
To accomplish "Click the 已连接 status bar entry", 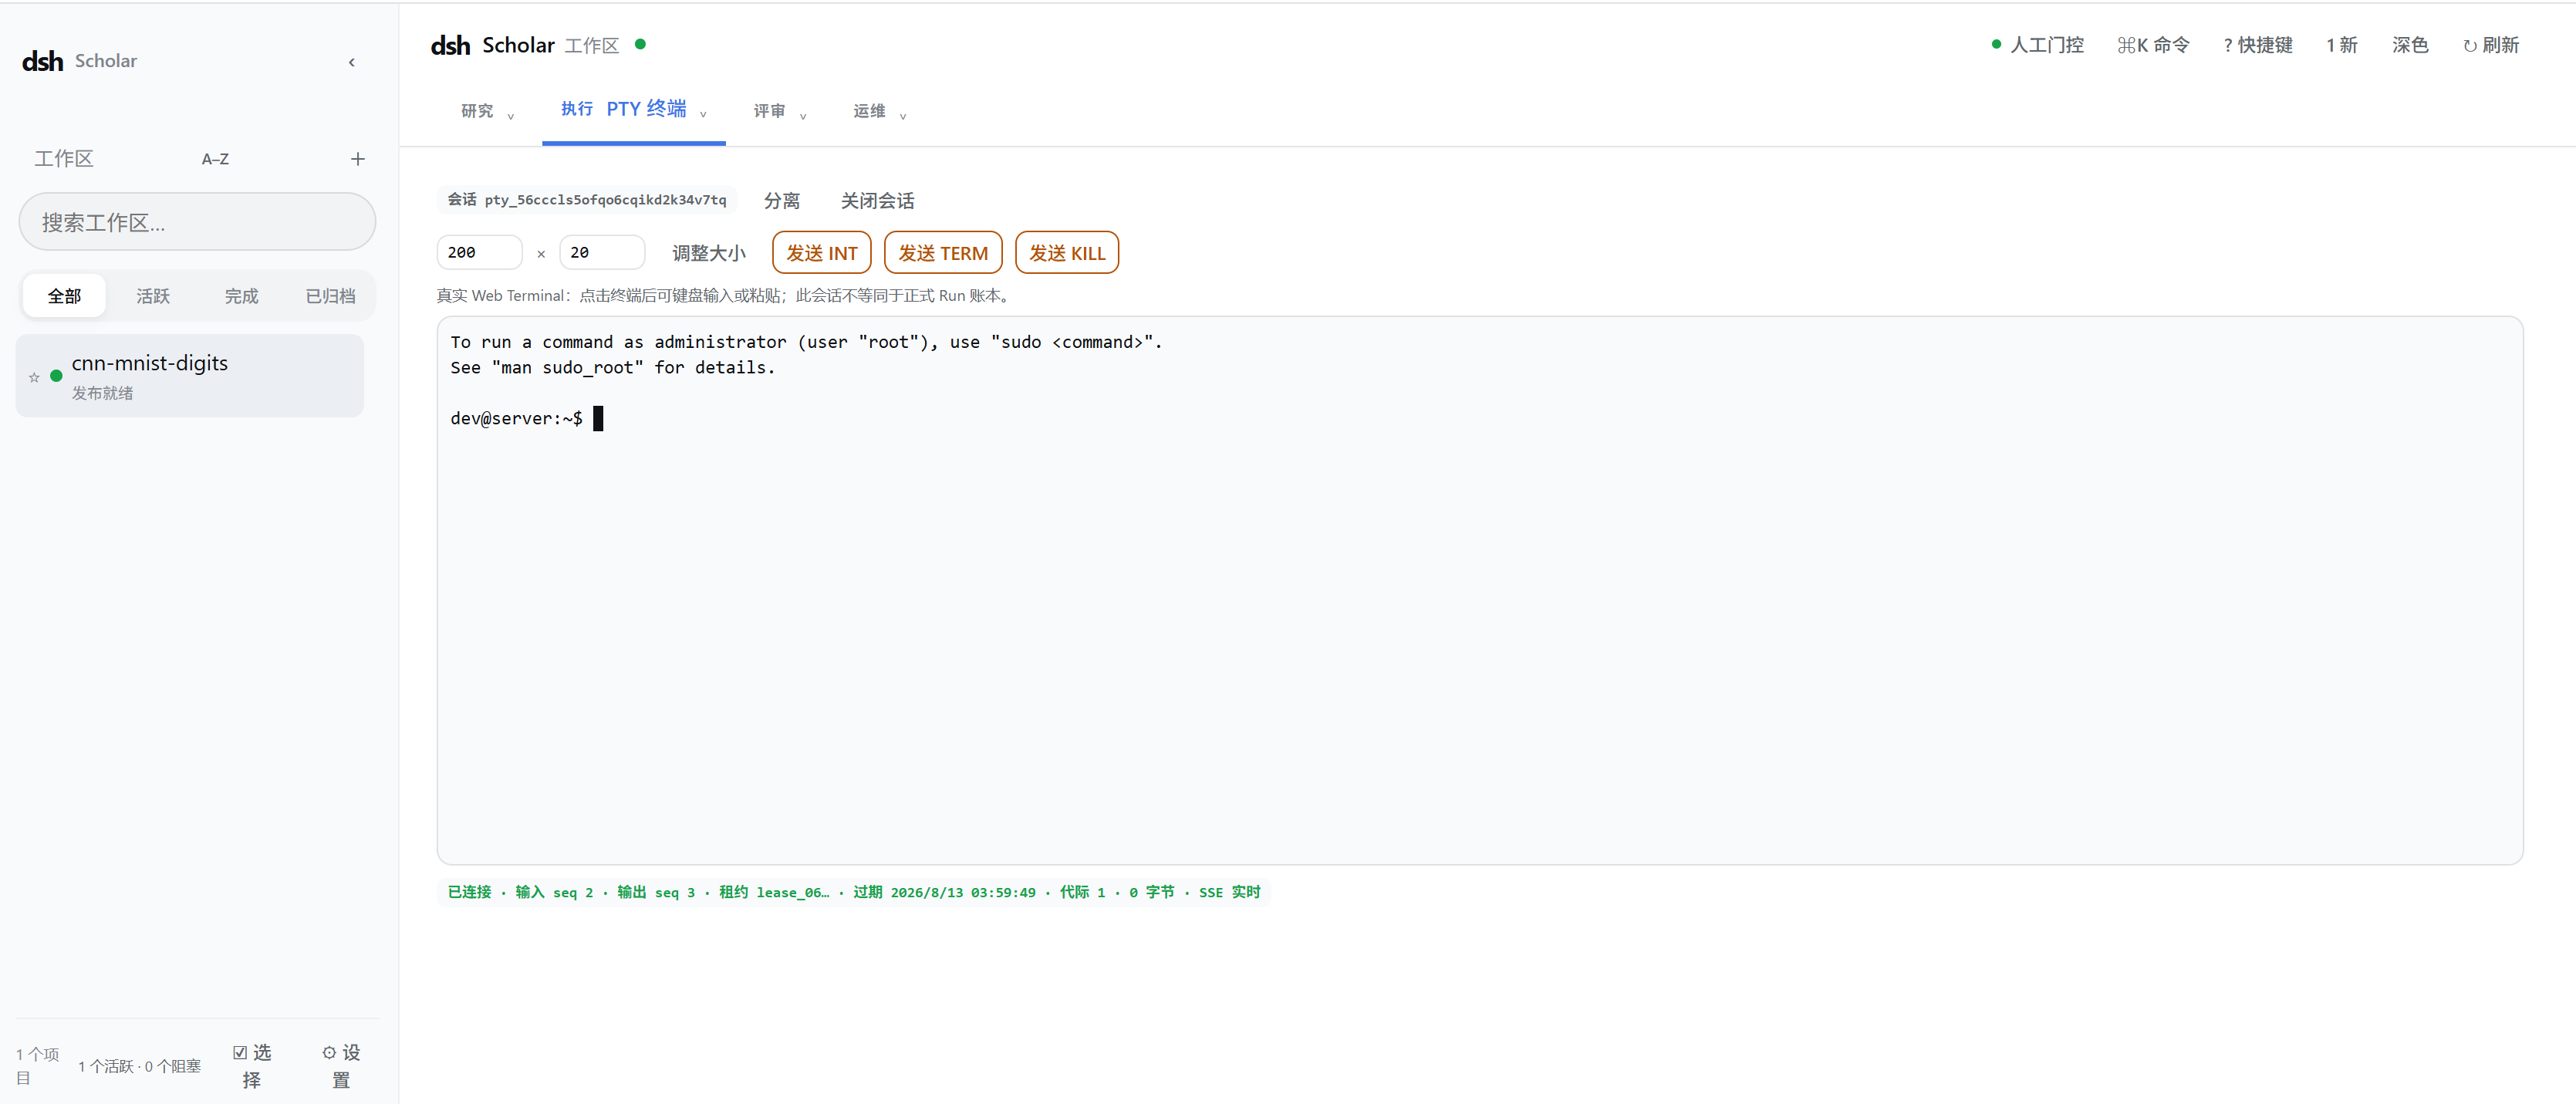I will tap(469, 892).
